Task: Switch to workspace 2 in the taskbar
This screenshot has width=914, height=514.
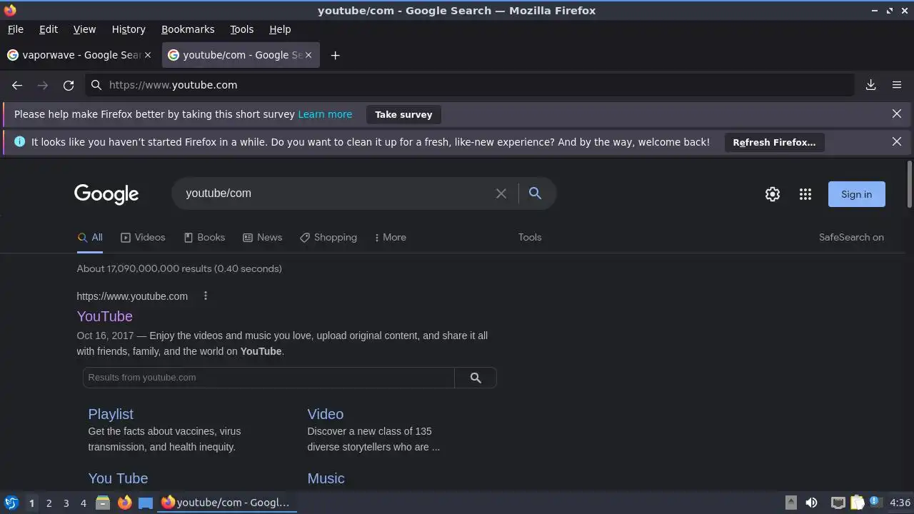Action: coord(49,503)
